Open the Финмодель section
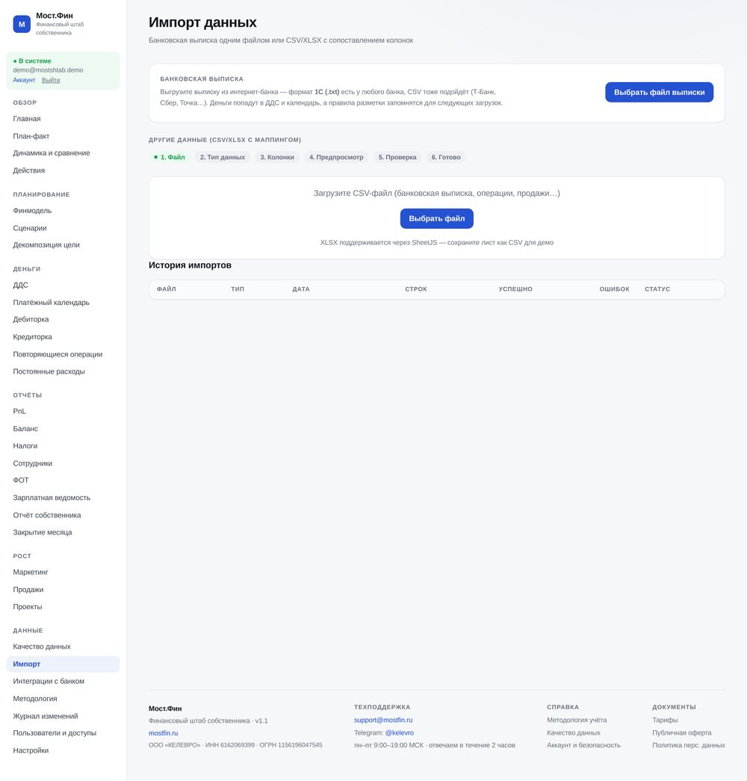Screen dimensions: 747x781 coord(63,211)
